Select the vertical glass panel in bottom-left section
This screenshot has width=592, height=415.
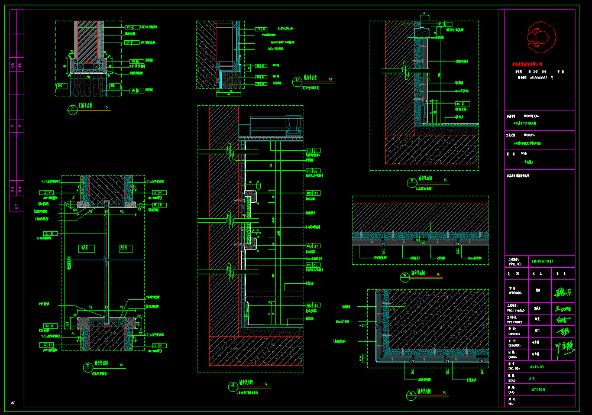(106, 260)
